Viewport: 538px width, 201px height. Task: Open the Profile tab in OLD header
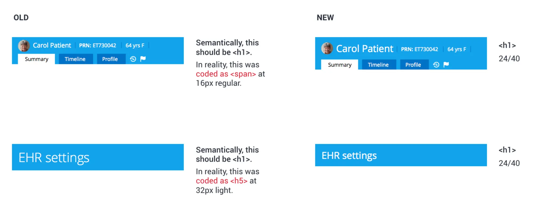110,59
